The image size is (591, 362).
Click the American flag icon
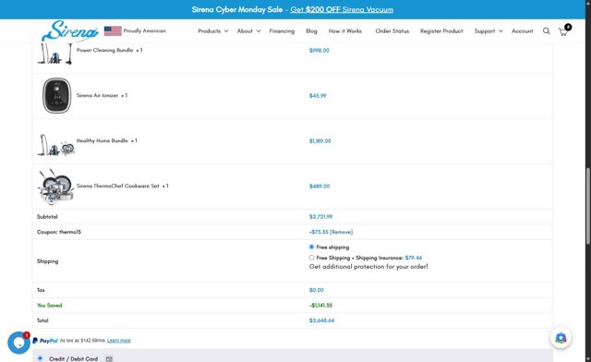(113, 30)
